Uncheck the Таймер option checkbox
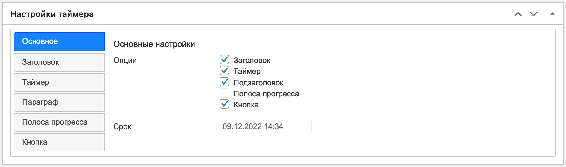The height and width of the screenshot is (167, 566). [224, 71]
